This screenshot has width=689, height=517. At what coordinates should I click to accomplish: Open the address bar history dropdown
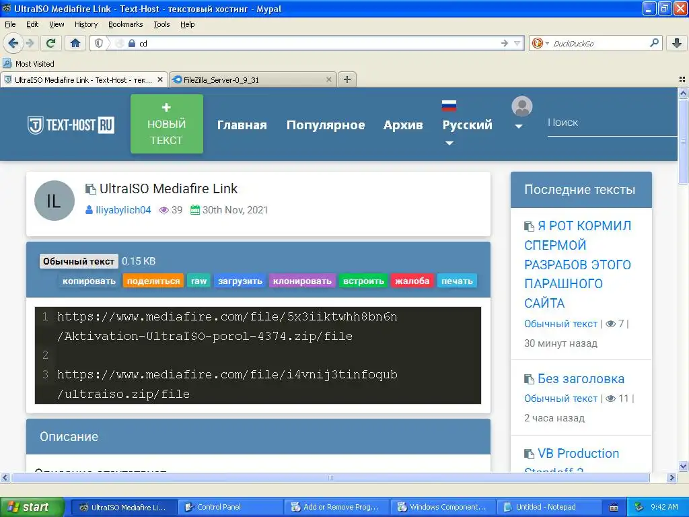517,43
